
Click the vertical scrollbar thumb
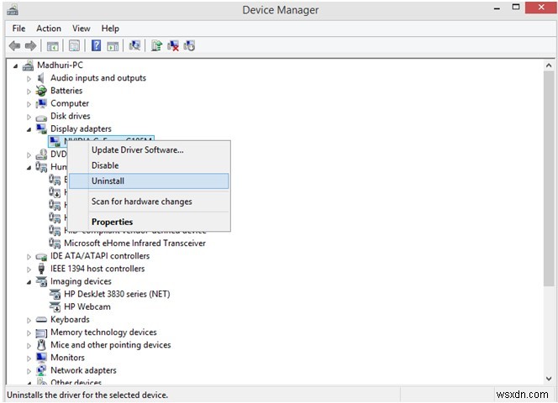pos(549,178)
